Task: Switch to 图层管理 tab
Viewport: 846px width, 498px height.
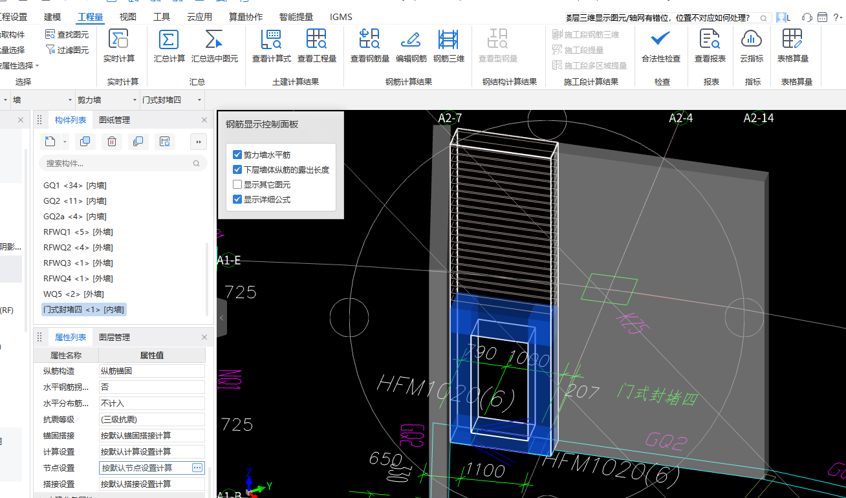Action: 114,337
